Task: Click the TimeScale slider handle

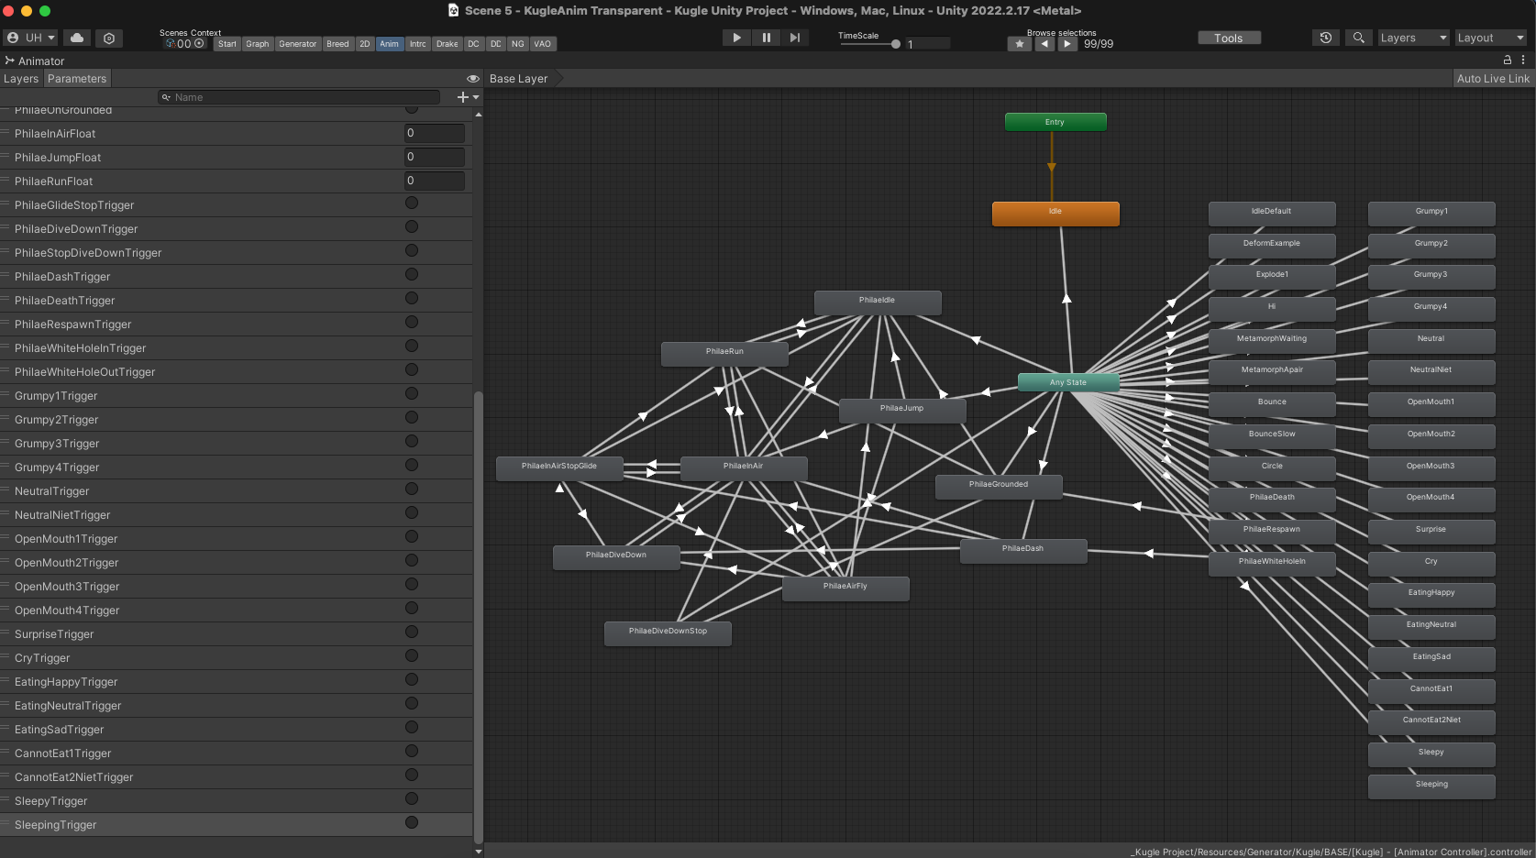Action: (895, 44)
